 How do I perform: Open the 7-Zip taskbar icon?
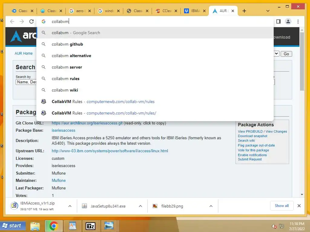tap(91, 226)
